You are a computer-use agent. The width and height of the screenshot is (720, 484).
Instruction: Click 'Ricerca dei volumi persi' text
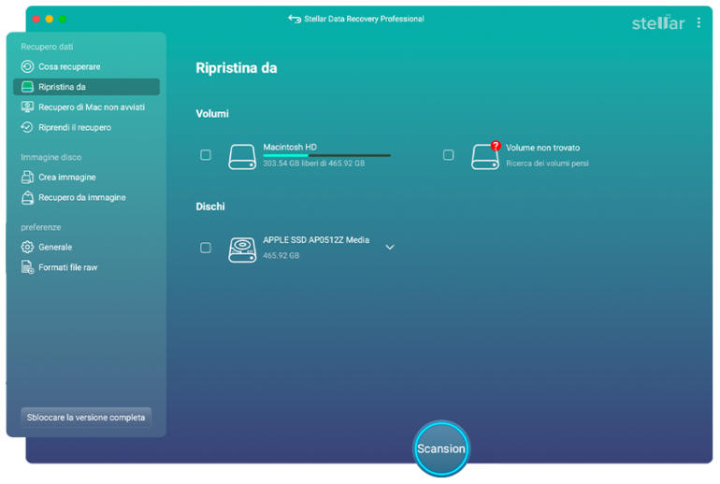[x=547, y=164]
